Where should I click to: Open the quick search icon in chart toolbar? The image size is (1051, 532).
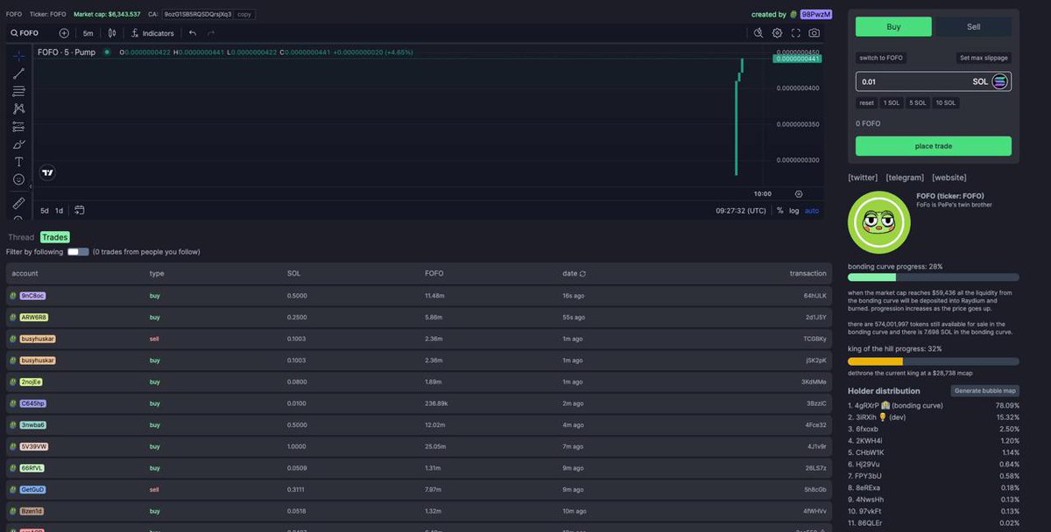click(758, 33)
